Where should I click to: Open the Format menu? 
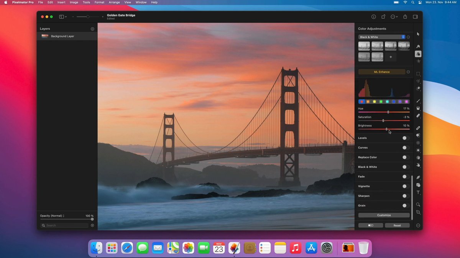pyautogui.click(x=99, y=2)
